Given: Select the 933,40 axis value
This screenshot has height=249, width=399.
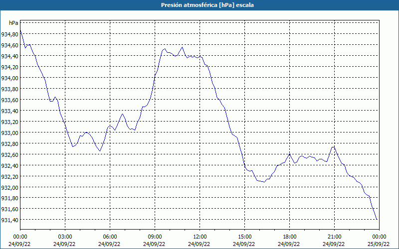Looking at the screenshot, I should [9, 111].
